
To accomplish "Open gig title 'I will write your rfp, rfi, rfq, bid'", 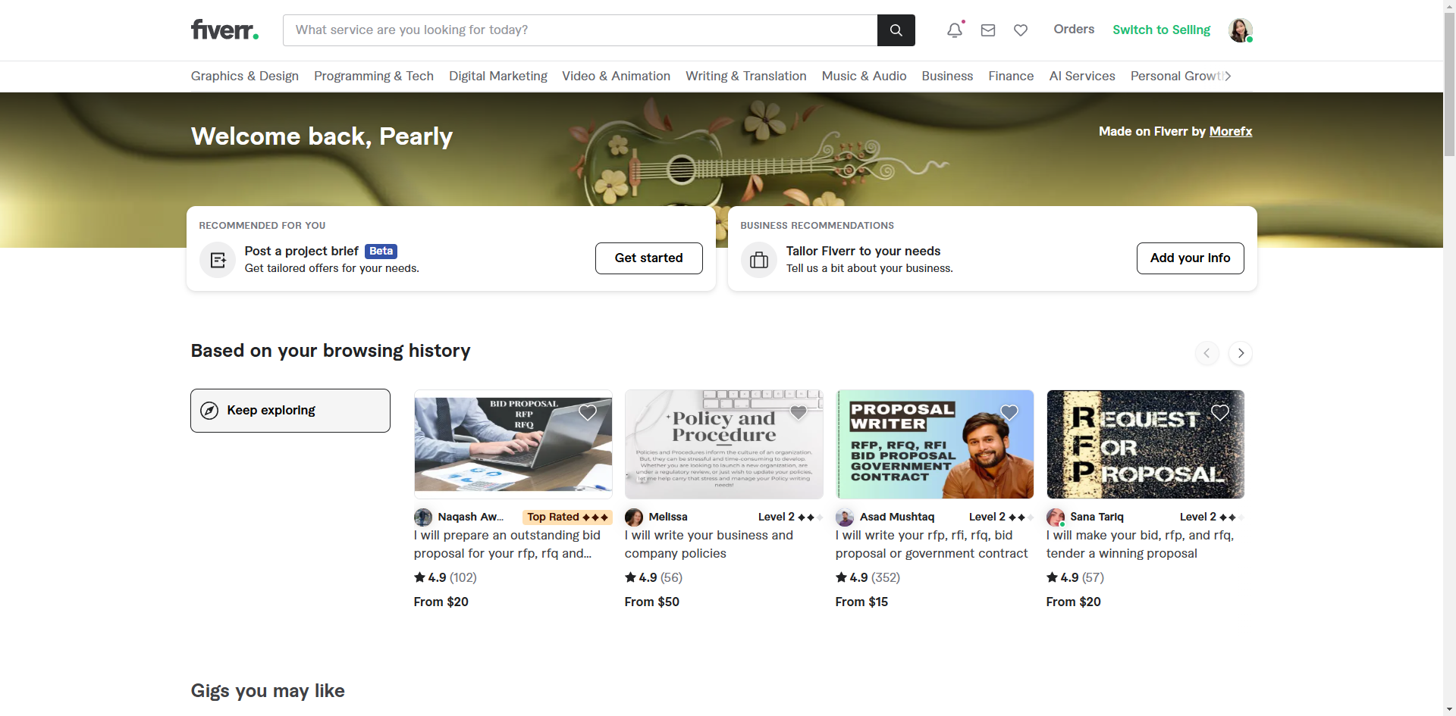I will point(932,544).
